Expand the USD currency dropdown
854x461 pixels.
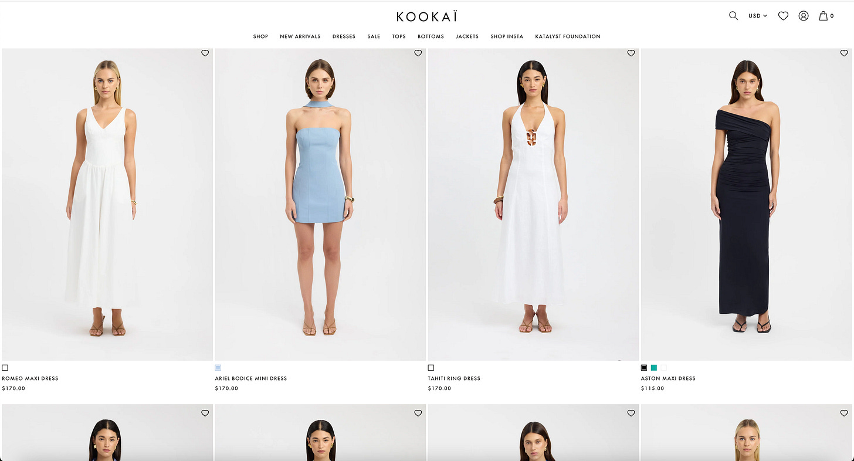pos(757,16)
